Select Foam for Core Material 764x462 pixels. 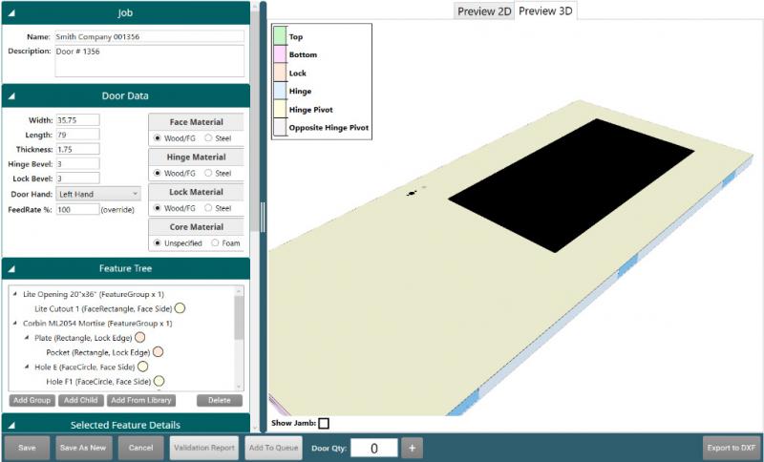click(215, 242)
